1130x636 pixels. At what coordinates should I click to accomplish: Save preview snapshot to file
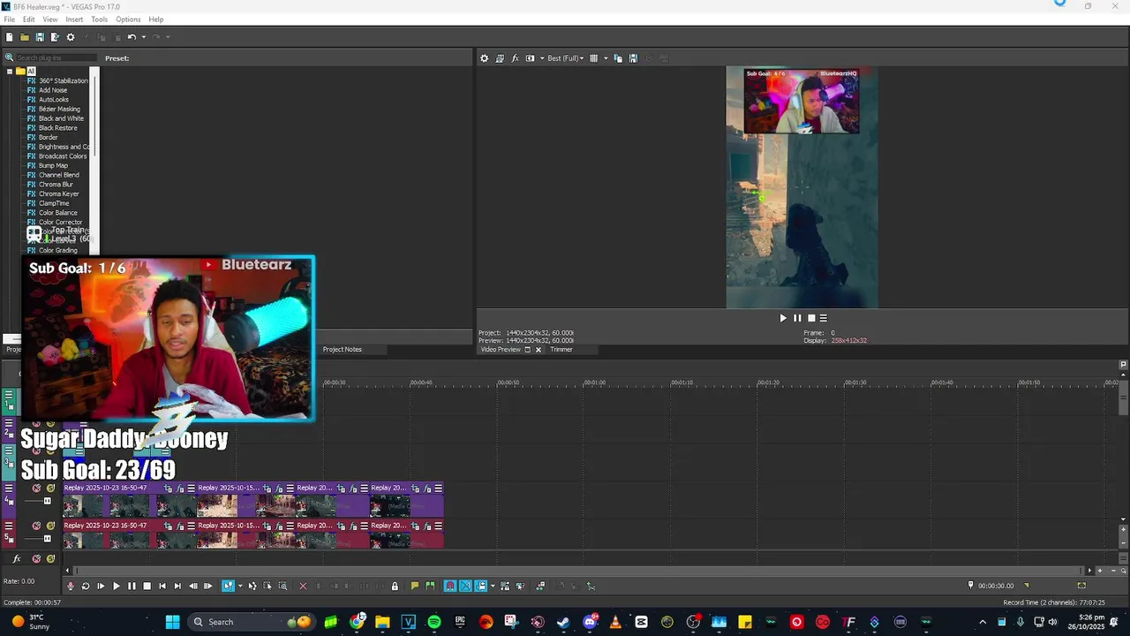633,58
